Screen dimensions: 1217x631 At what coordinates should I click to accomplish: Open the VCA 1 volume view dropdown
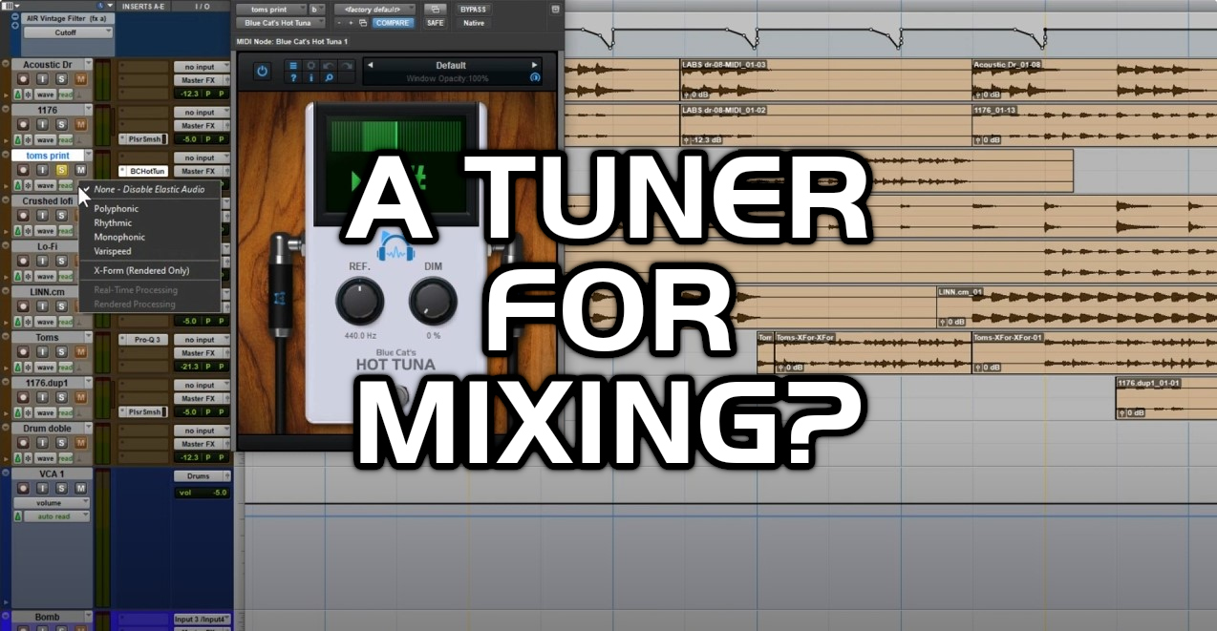[x=53, y=503]
